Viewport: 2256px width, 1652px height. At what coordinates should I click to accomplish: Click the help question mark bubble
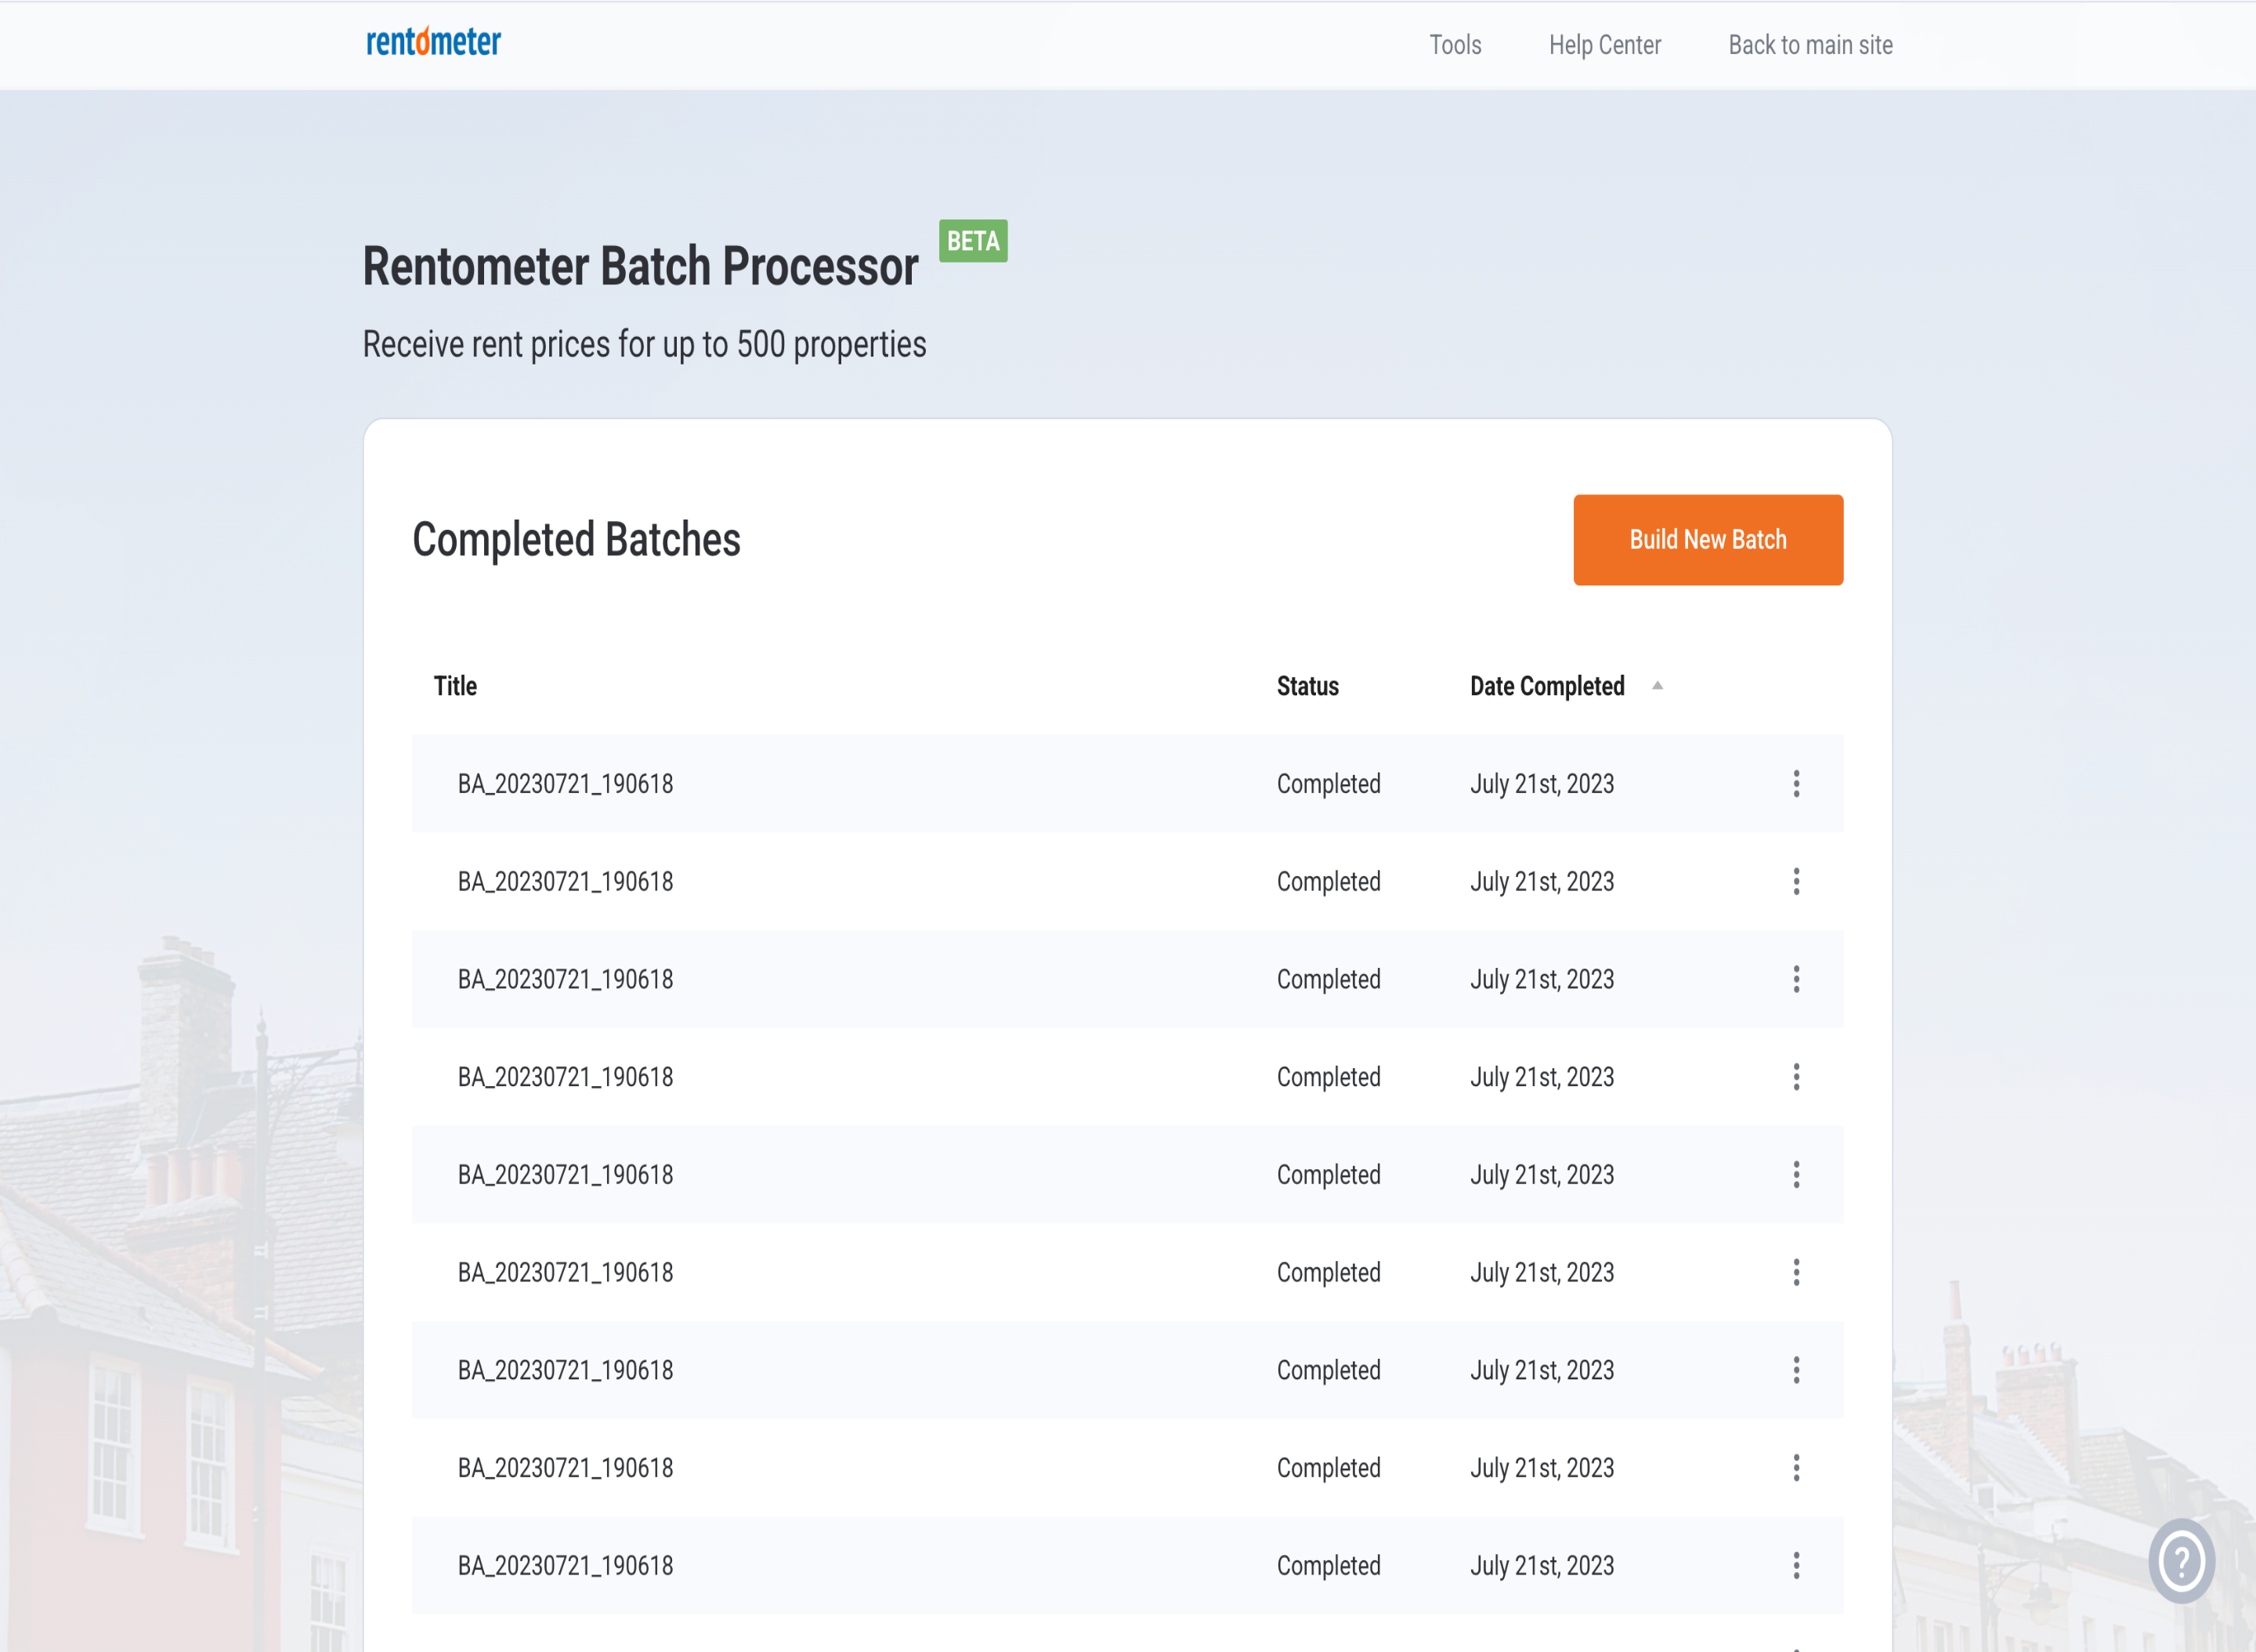(x=2181, y=1561)
